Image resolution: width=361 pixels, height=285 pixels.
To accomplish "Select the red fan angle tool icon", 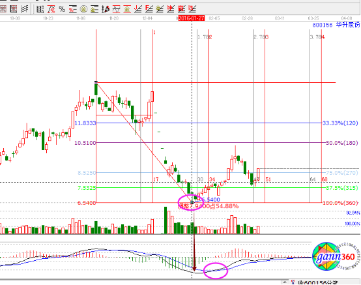I will [x=106, y=9].
